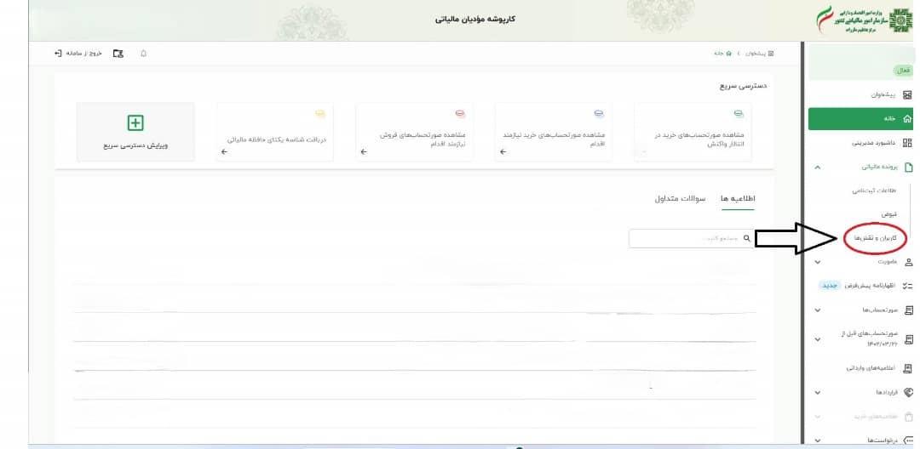Expand the درخواست‌ها section chevron
Image resolution: width=920 pixels, height=449 pixels.
(x=817, y=440)
